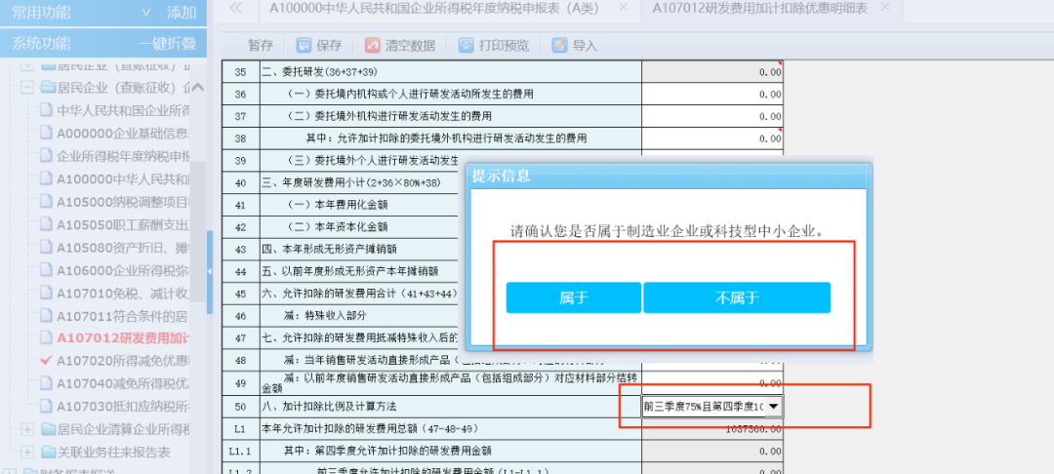
Task: Click the double-left arrow beside the tabs
Action: tap(235, 8)
